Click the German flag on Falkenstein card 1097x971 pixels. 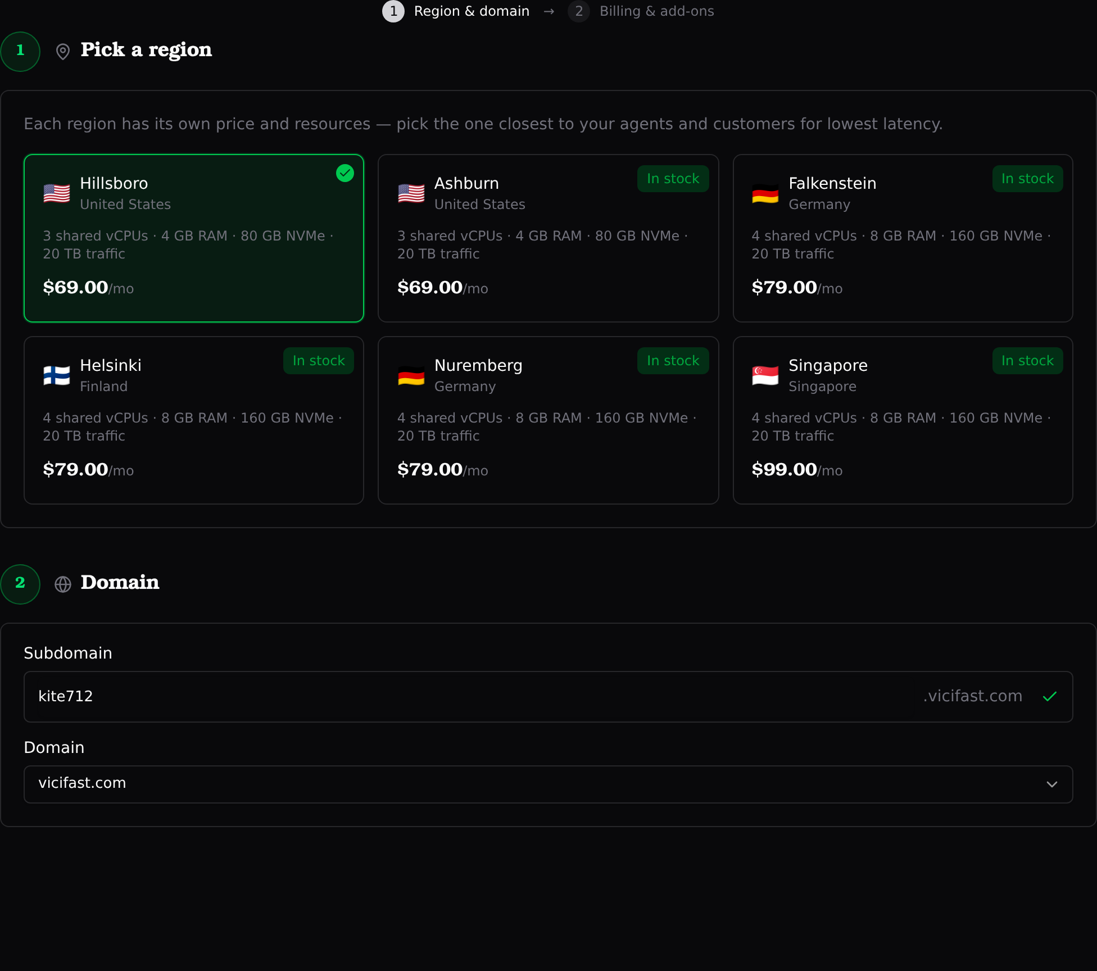pos(765,194)
